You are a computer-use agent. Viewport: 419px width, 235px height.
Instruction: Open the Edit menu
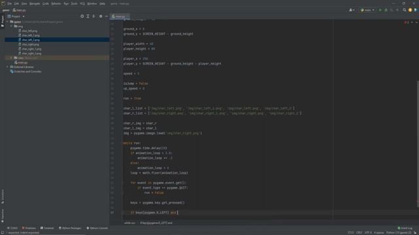(x=16, y=4)
